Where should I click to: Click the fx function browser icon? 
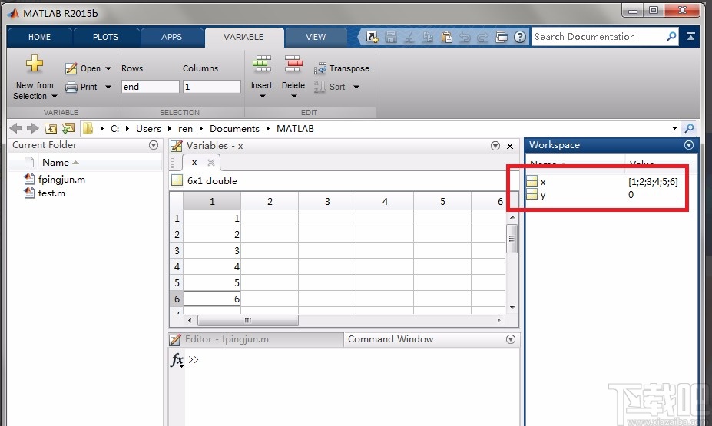[177, 360]
